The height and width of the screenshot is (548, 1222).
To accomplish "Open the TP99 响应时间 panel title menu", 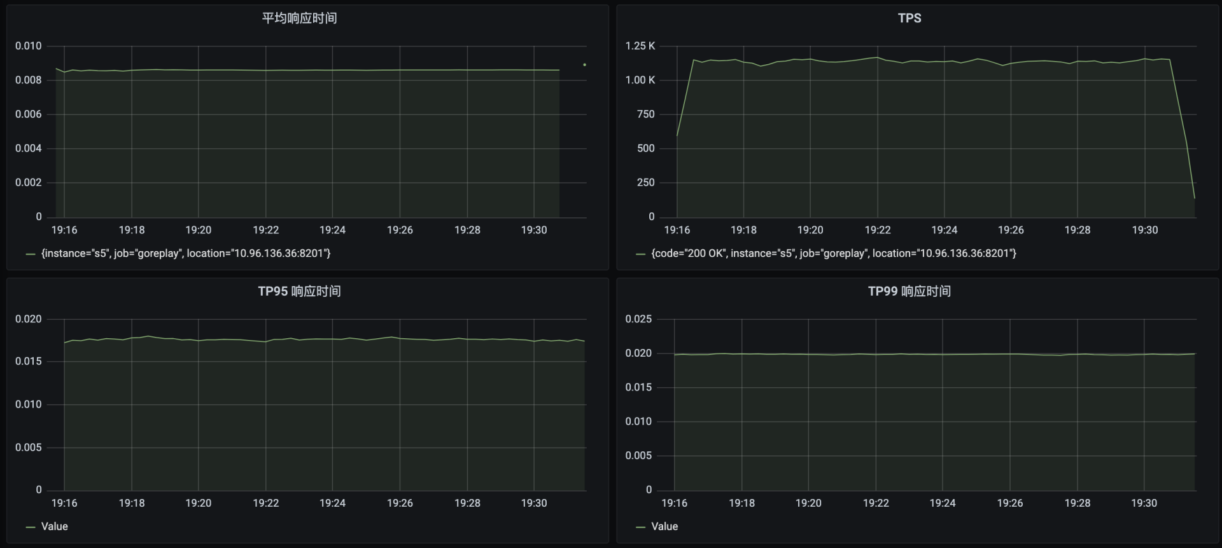I will [x=909, y=291].
